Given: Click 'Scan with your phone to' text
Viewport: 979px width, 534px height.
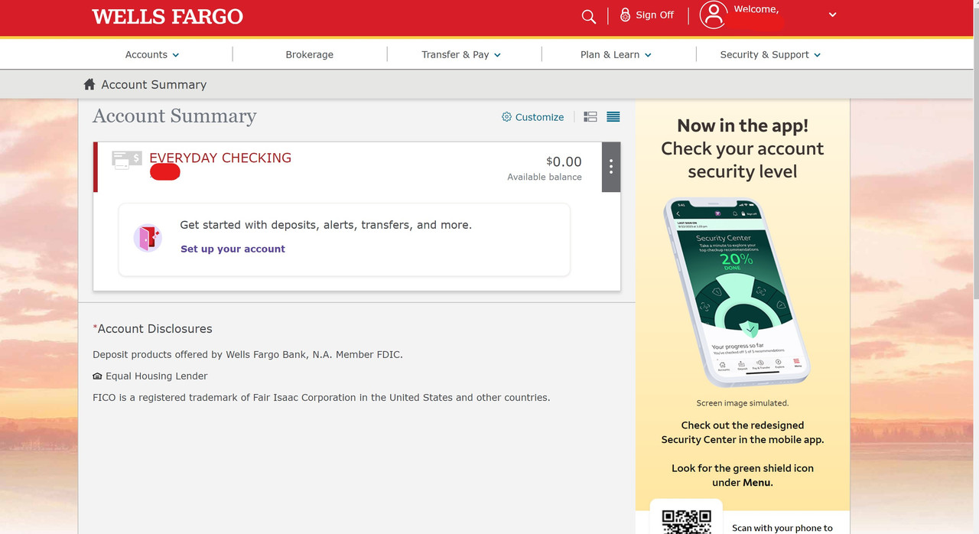Looking at the screenshot, I should 782,528.
